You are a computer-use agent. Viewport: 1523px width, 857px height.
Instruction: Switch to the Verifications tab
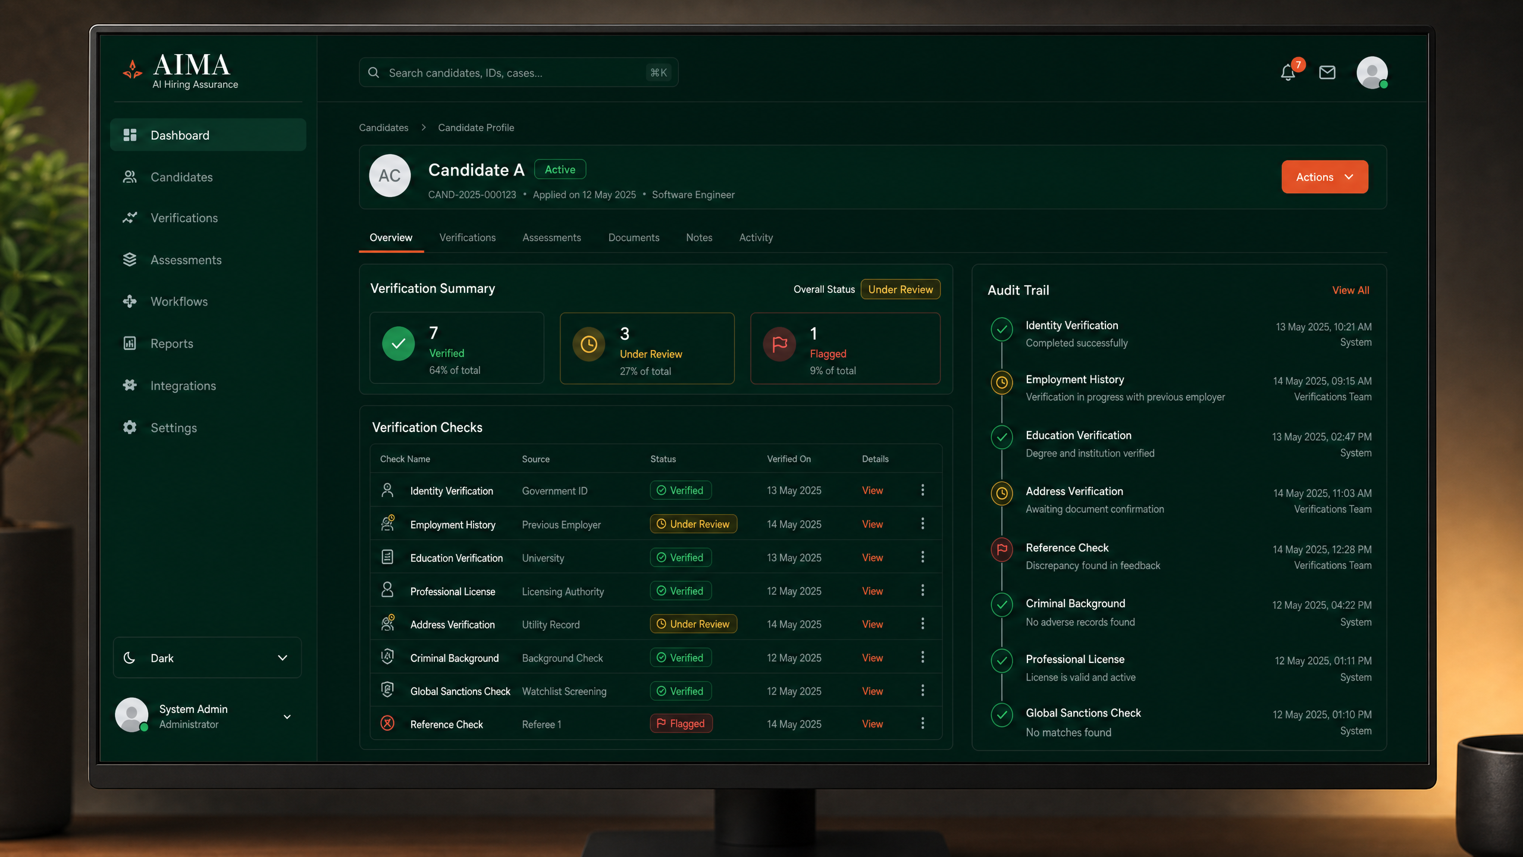pos(468,237)
